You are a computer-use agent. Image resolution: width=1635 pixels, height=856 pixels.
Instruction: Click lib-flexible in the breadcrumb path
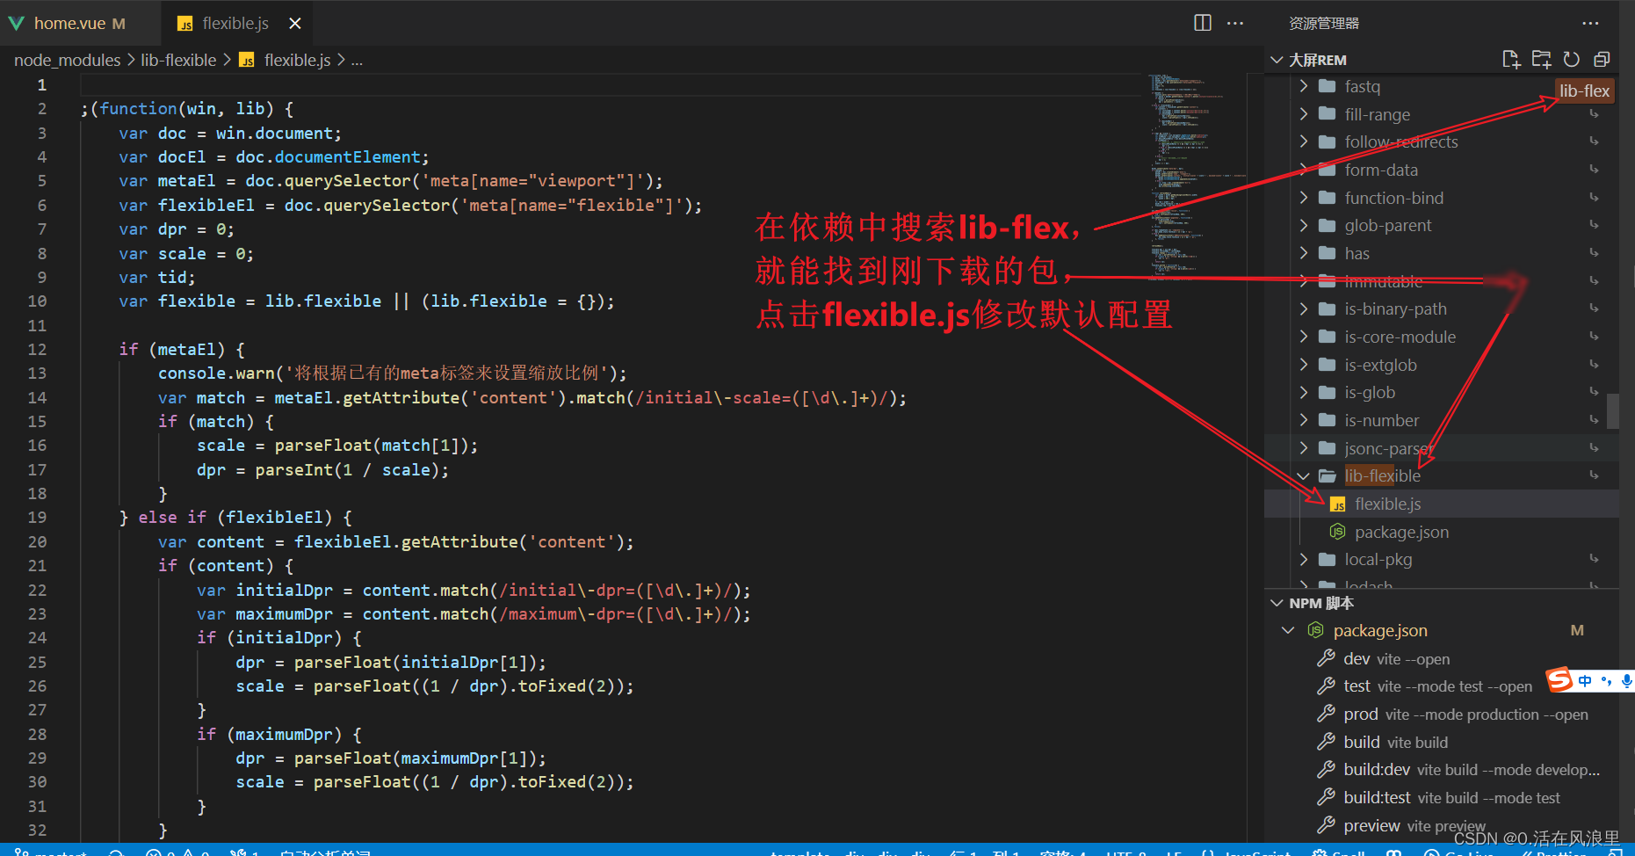click(x=178, y=60)
